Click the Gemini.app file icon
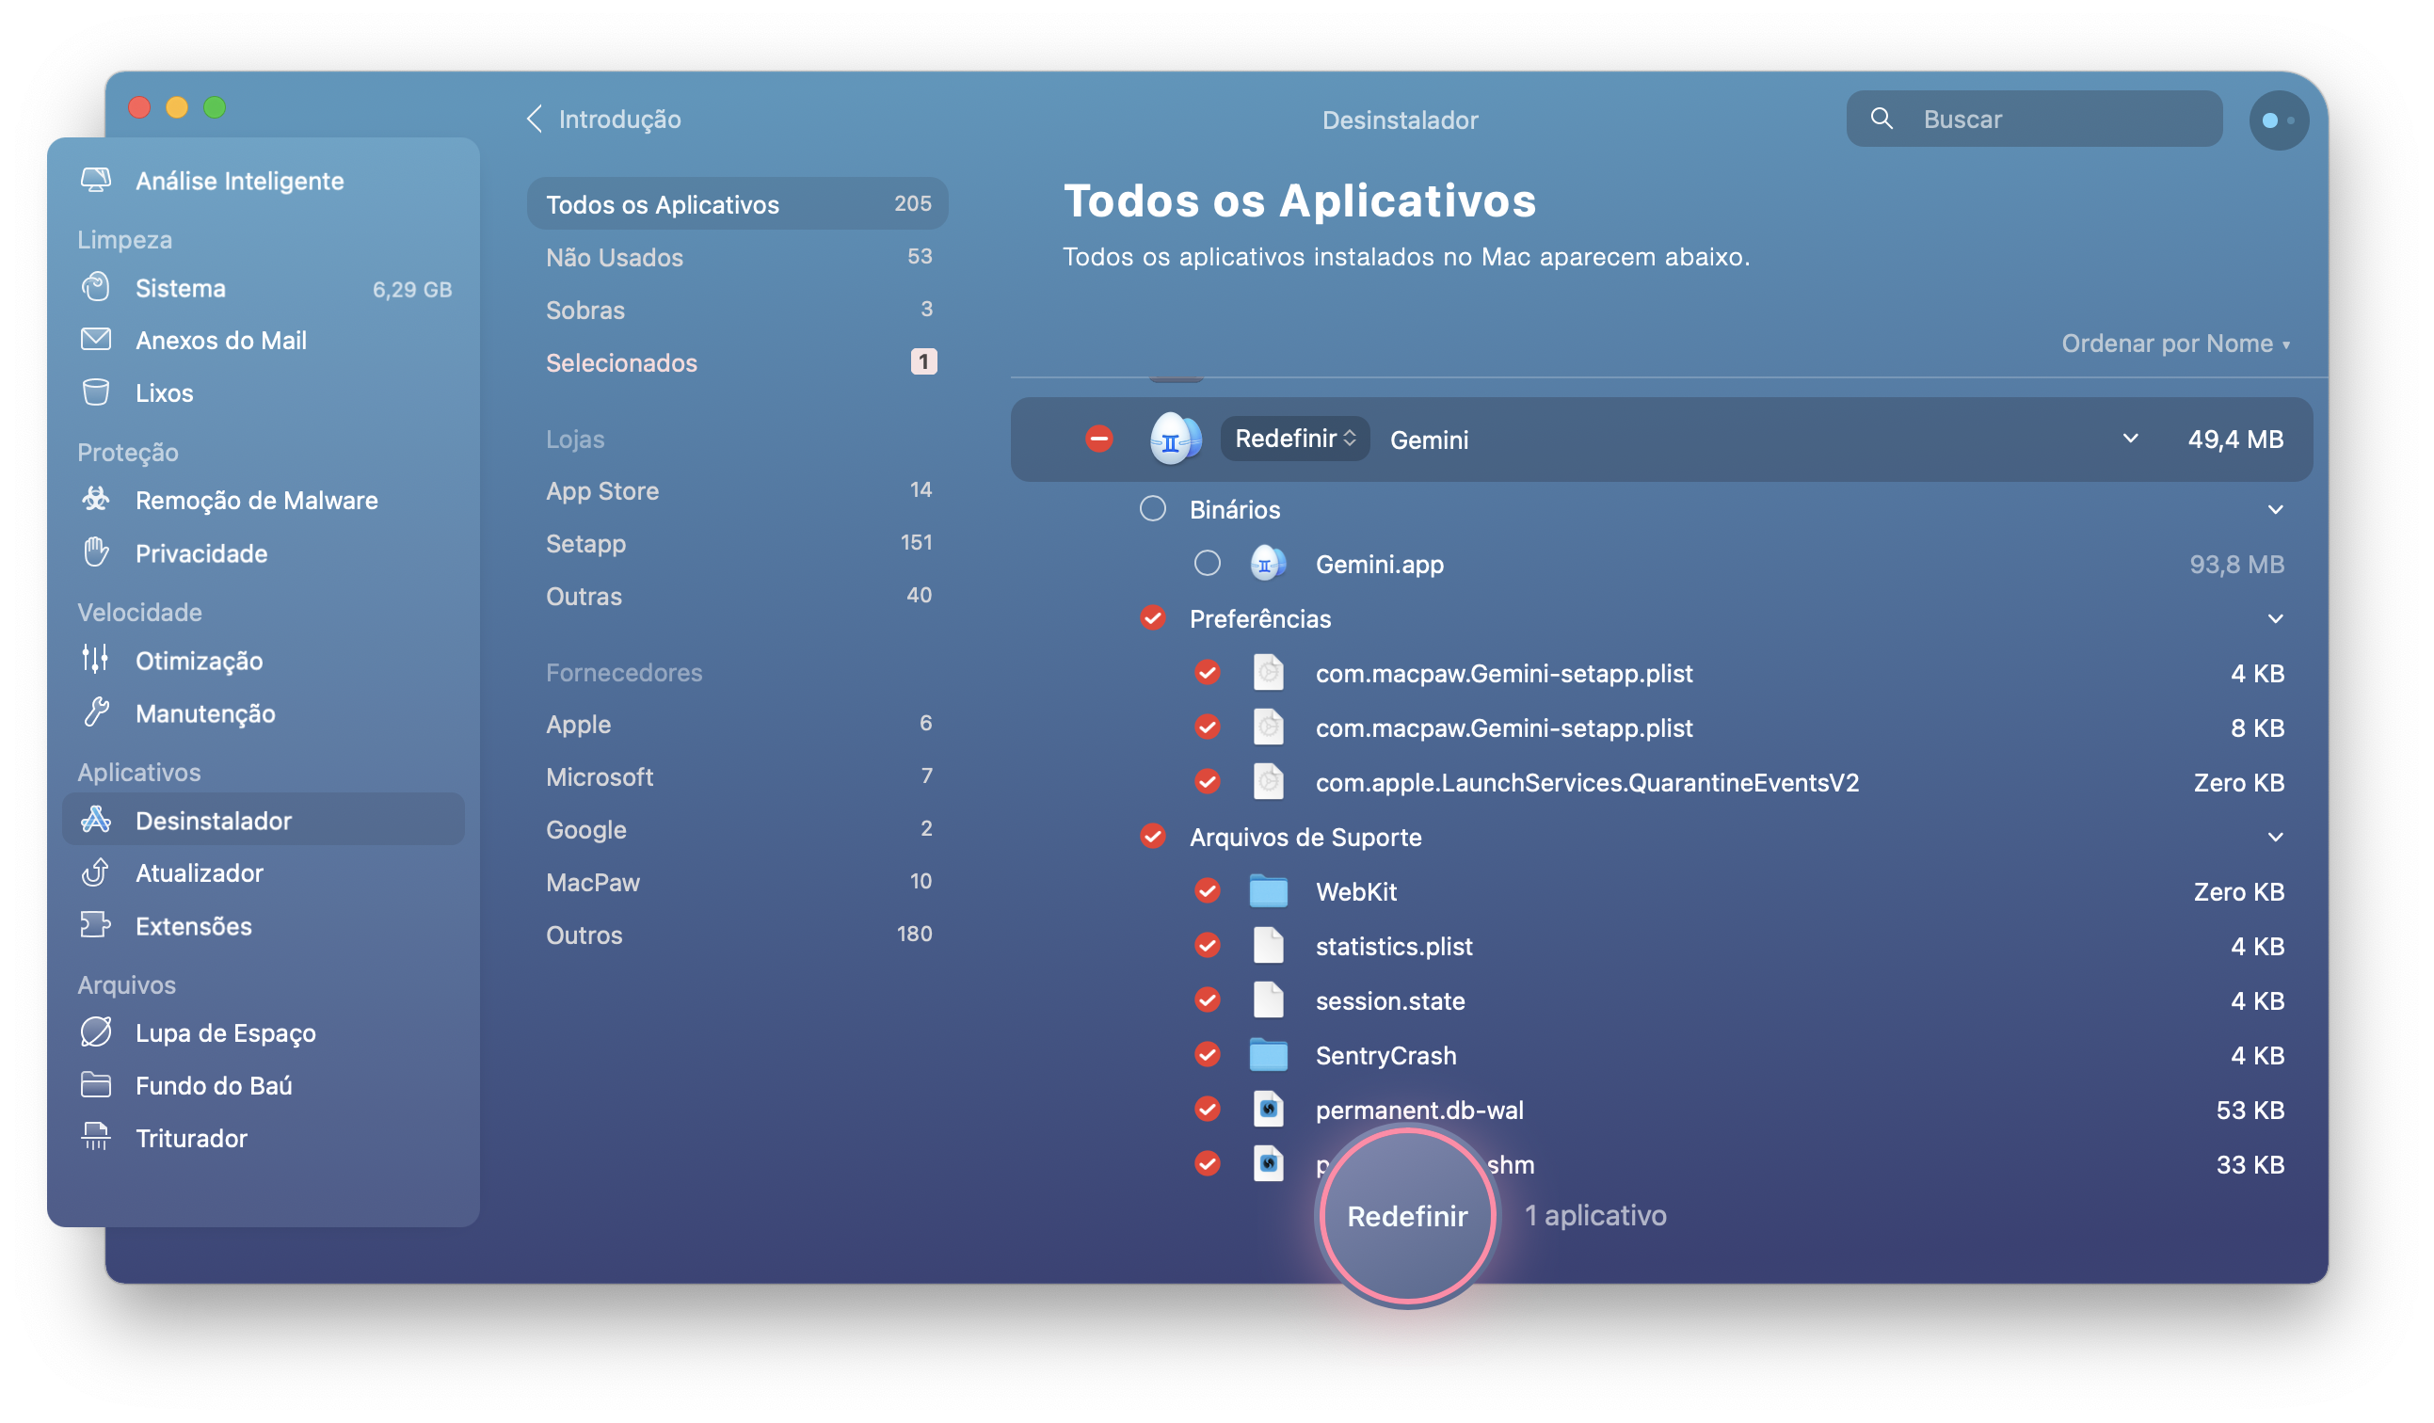Image resolution: width=2434 pixels, height=1423 pixels. click(x=1267, y=563)
